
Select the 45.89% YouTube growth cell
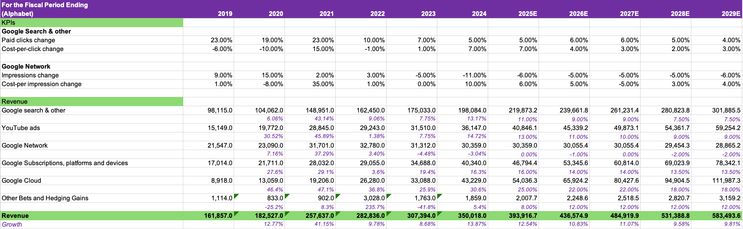click(x=324, y=136)
